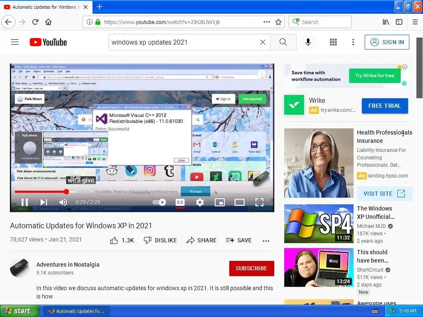Start voice search with microphone
The image size is (423, 317).
pos(308,42)
